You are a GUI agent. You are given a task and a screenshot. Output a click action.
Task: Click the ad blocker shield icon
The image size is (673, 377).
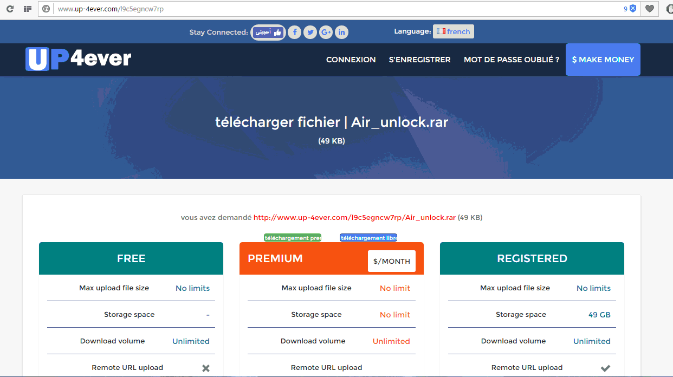click(632, 9)
